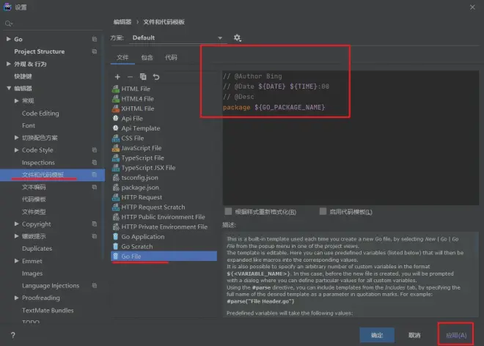Click the reset to default icon
This screenshot has height=346, width=484.
(156, 77)
